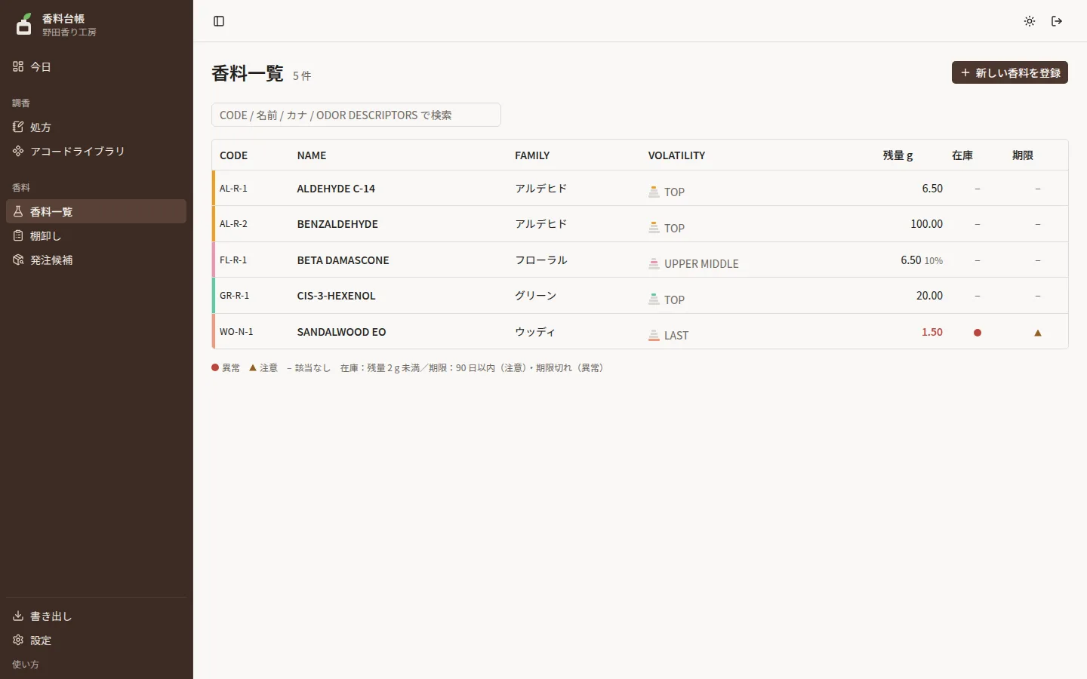This screenshot has width=1087, height=679.
Task: Click グリーン family cell
Action: click(535, 296)
